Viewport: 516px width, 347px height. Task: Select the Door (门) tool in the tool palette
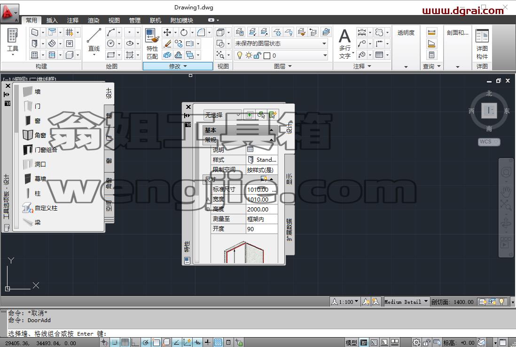[32, 106]
